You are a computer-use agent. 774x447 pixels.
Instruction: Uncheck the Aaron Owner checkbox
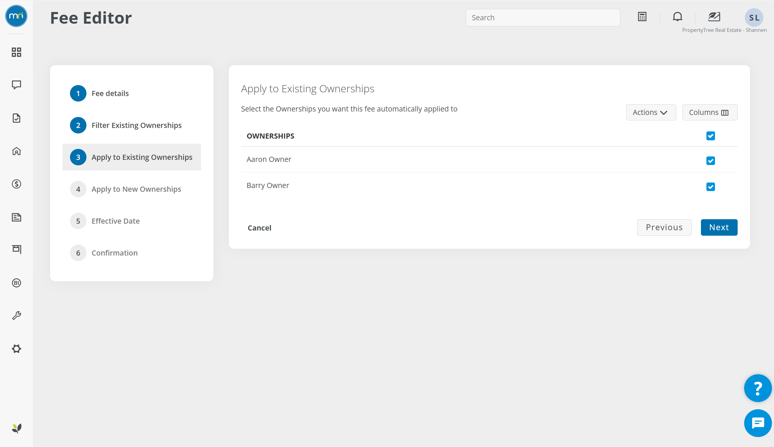click(x=711, y=161)
